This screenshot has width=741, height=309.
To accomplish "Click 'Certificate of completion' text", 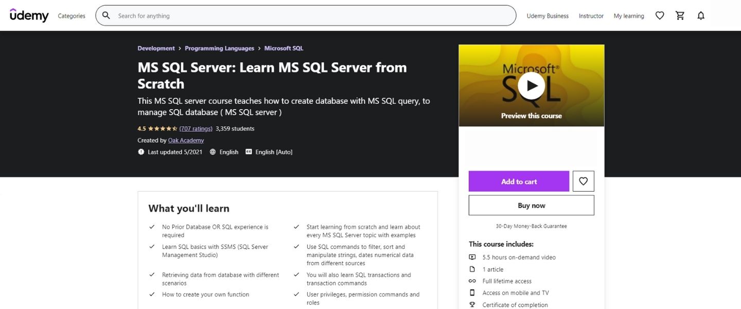I will 515,305.
